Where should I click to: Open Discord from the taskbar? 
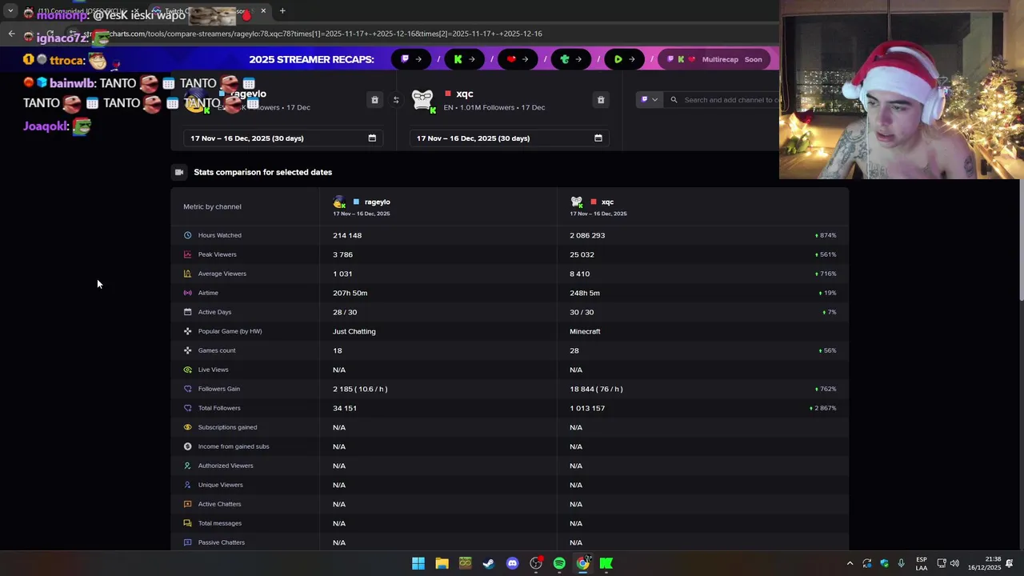512,563
